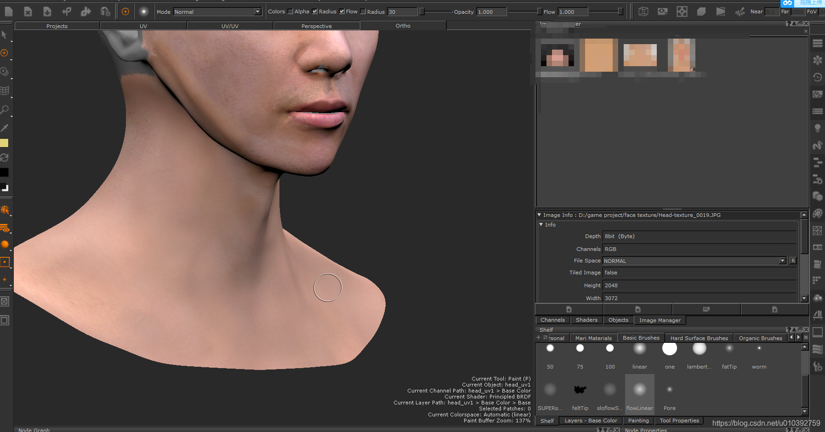Open the orange brush cursor tool icon
Screen dimensions: 825x432
pyautogui.click(x=125, y=11)
